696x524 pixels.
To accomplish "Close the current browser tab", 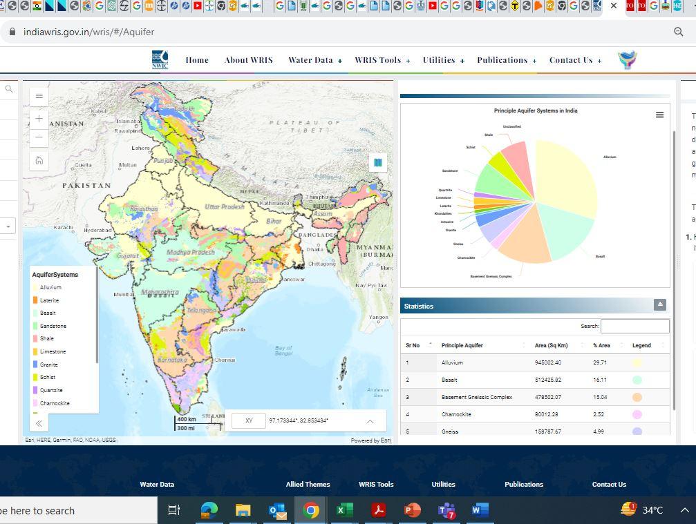I will pos(614,6).
